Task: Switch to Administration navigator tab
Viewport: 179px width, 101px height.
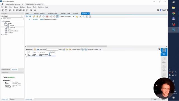Action: (x=6, y=69)
